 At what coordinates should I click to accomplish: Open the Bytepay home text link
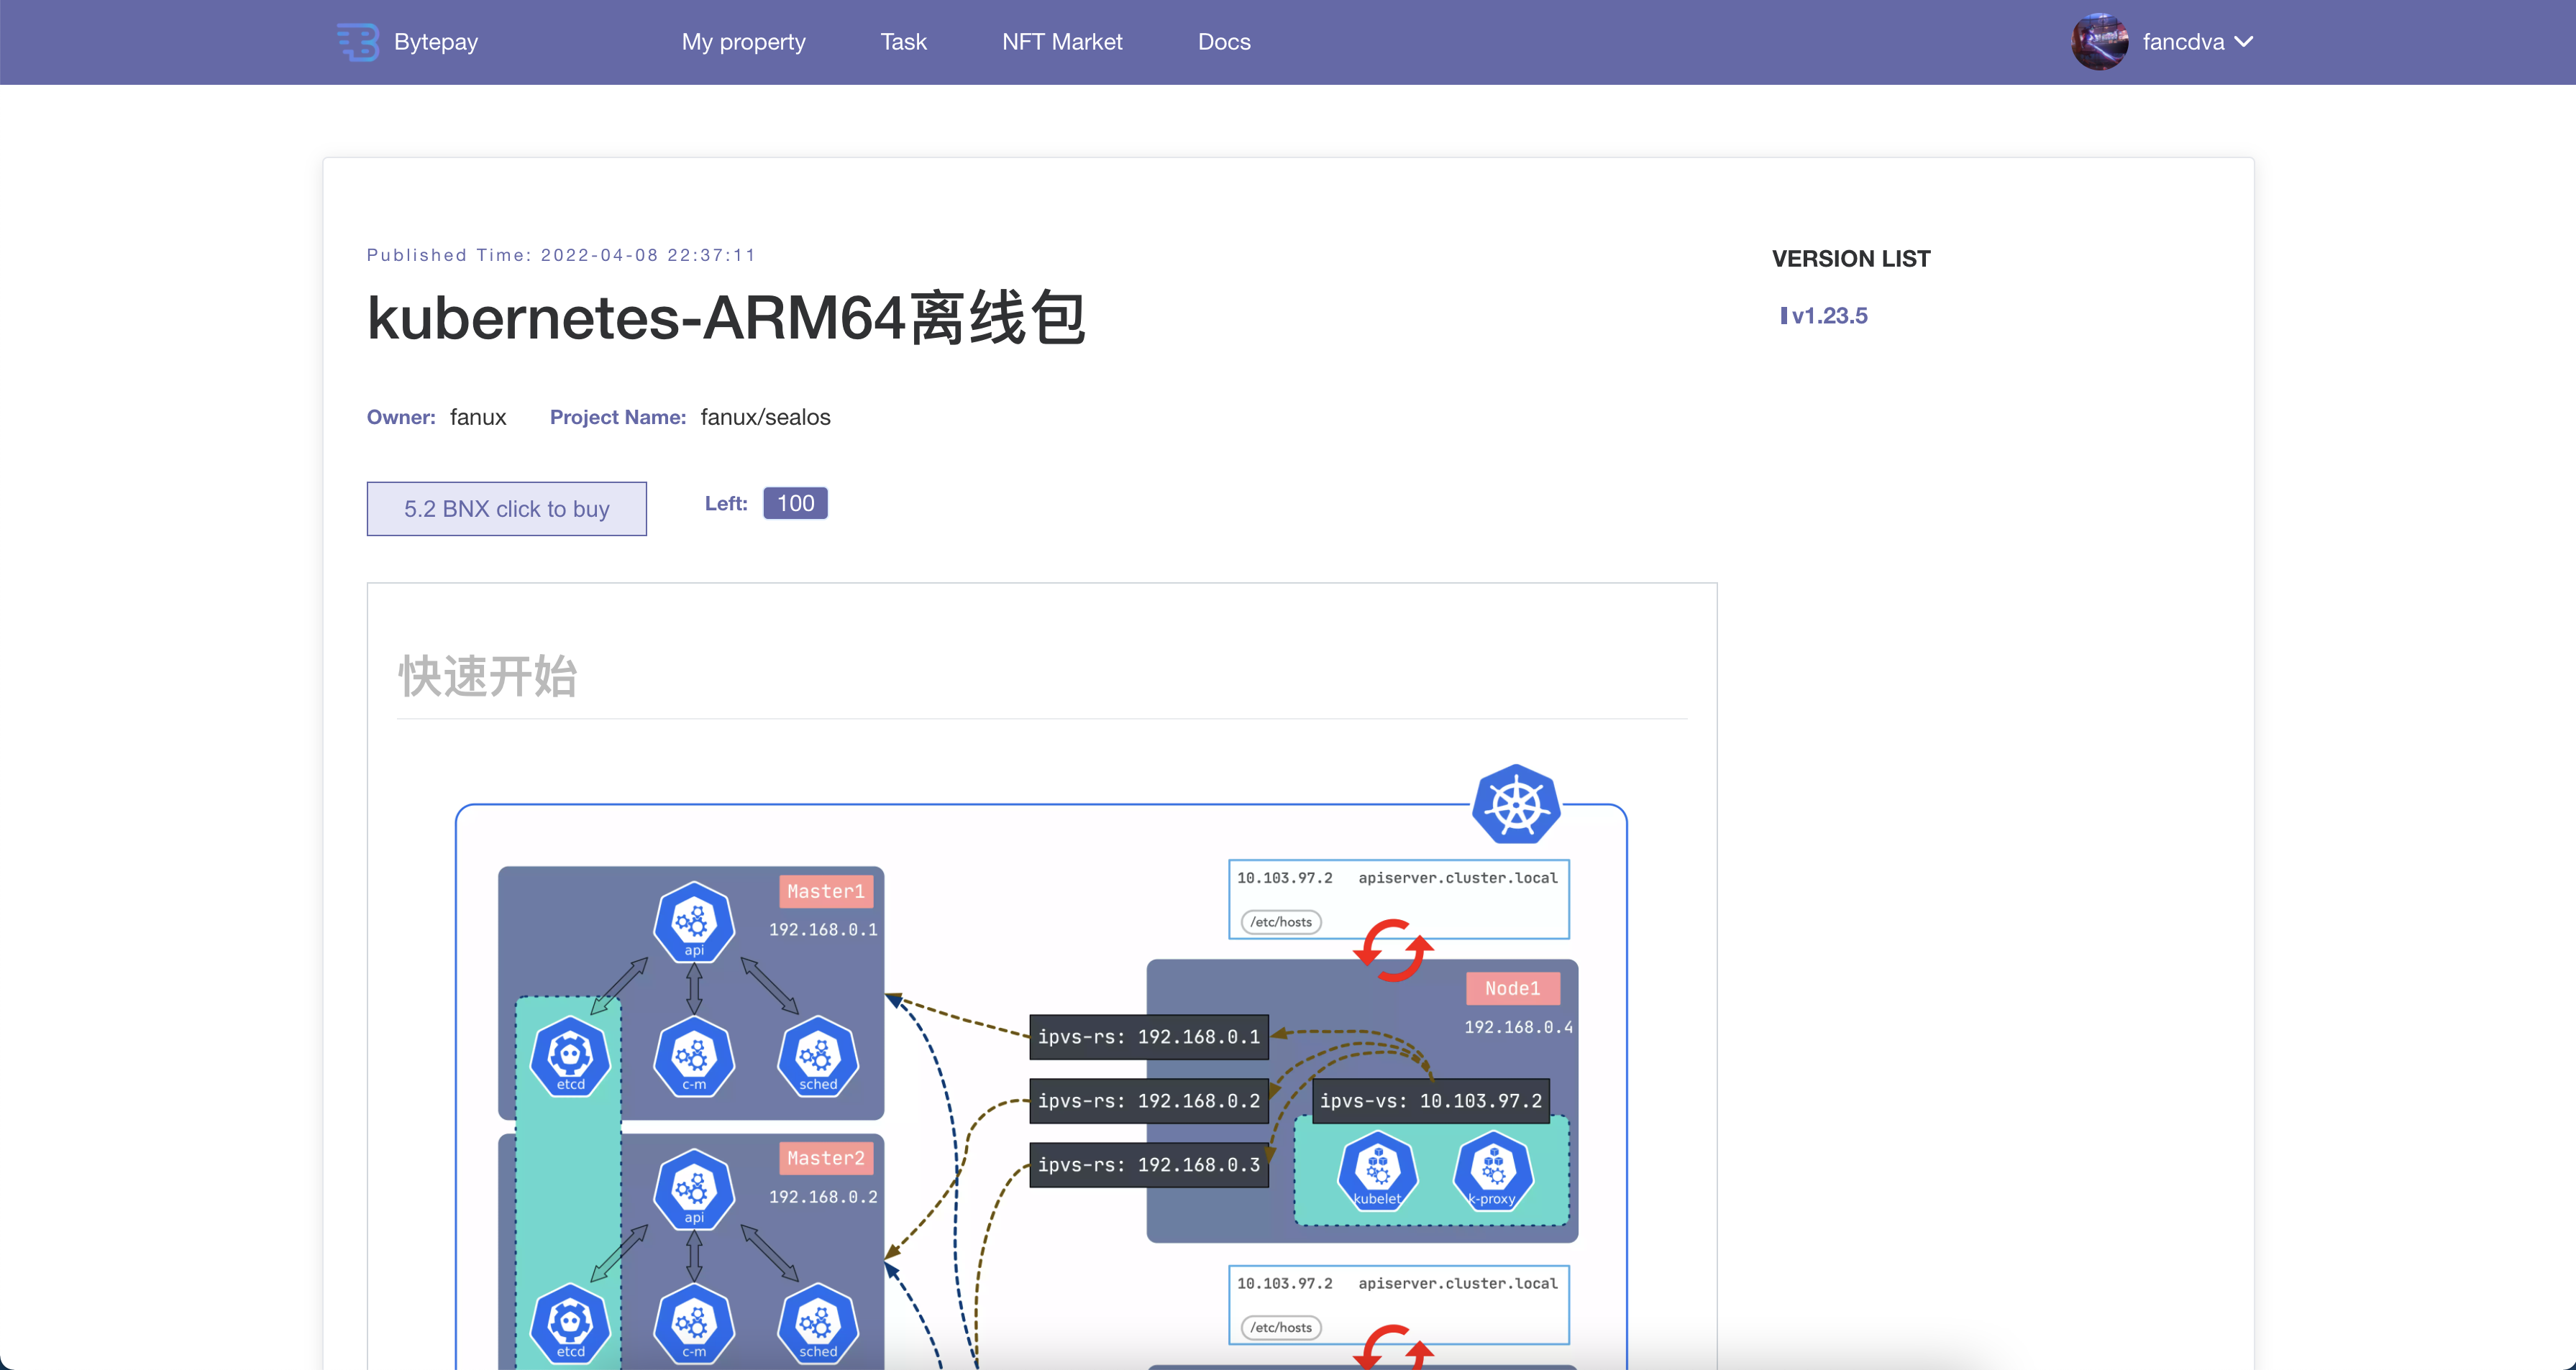(x=436, y=42)
